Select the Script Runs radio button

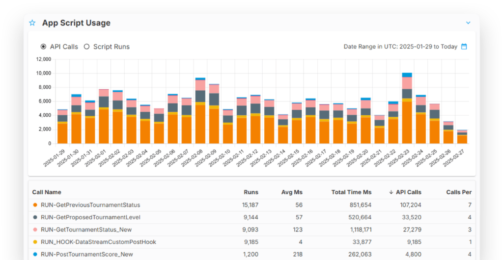pos(86,47)
